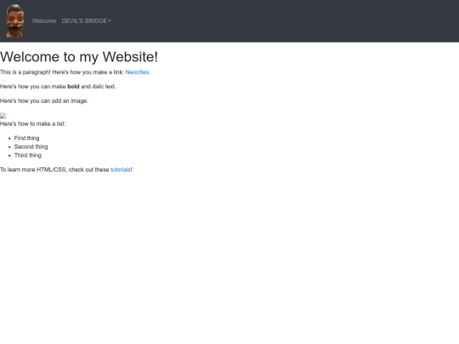Open the Welcome nav link

44,21
